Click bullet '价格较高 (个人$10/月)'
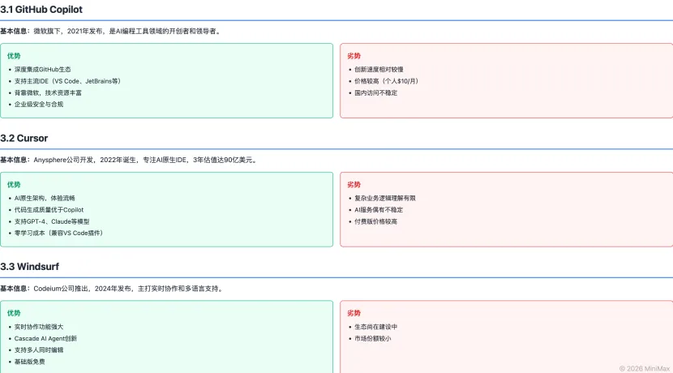Screen dimensions: 673x373 click(x=386, y=81)
